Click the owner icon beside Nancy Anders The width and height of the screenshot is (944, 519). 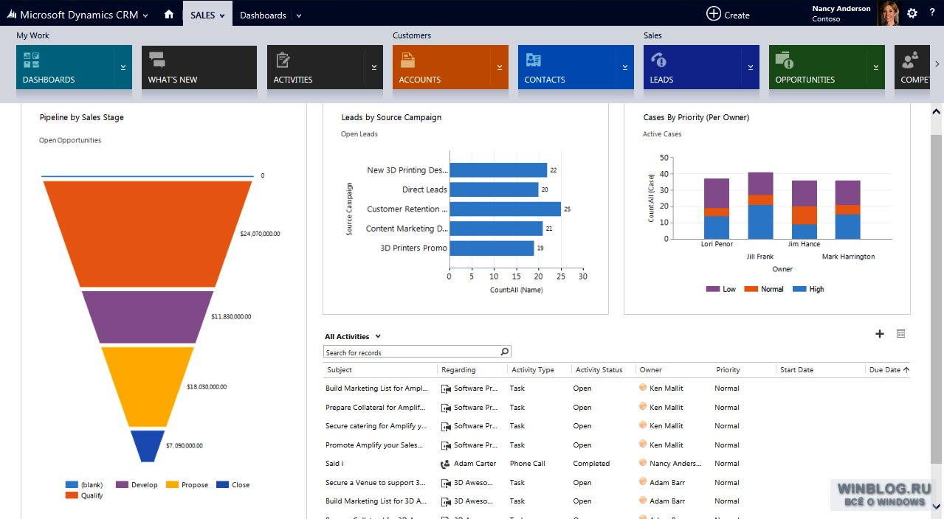pyautogui.click(x=643, y=463)
